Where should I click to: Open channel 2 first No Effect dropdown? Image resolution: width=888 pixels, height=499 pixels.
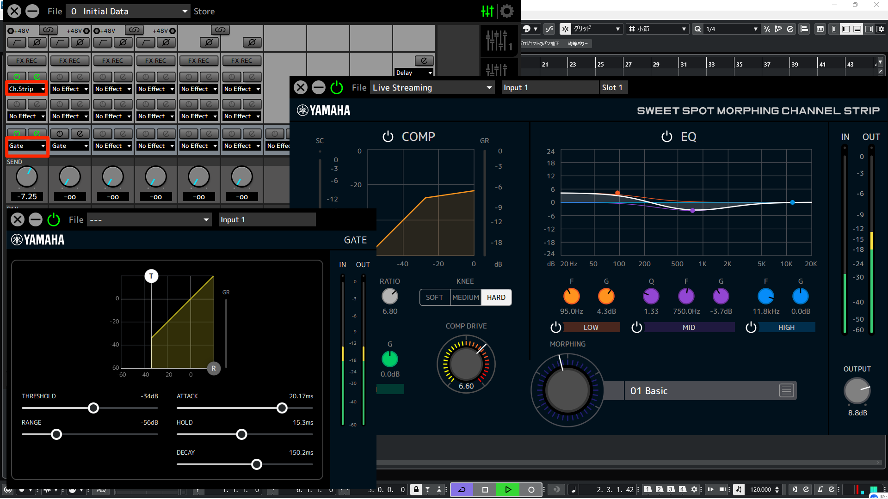pyautogui.click(x=70, y=89)
